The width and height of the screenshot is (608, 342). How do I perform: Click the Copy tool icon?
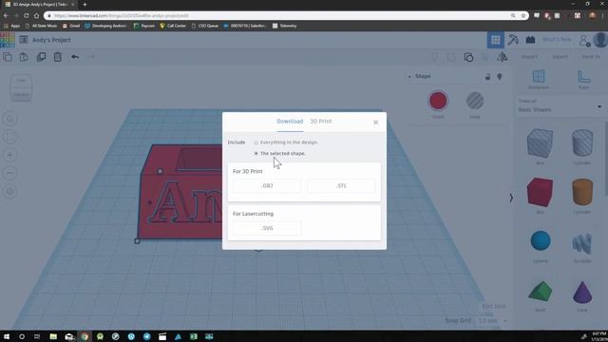(x=8, y=57)
